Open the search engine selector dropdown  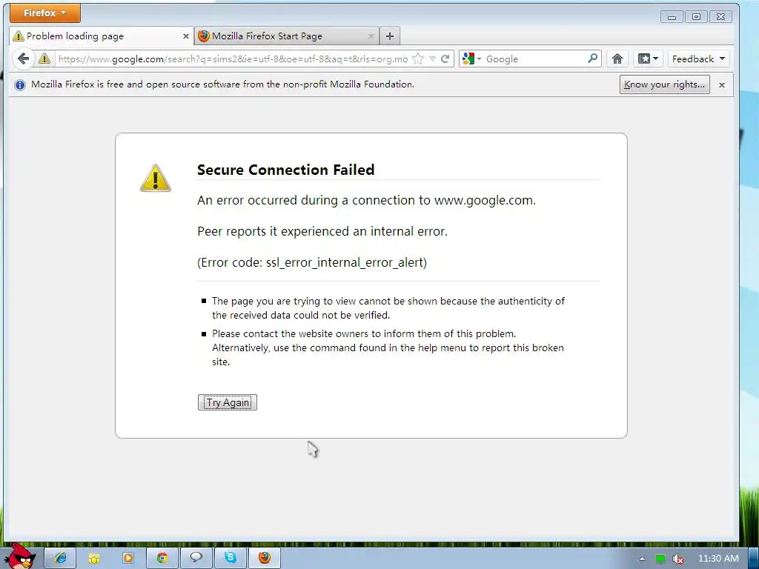tap(472, 59)
